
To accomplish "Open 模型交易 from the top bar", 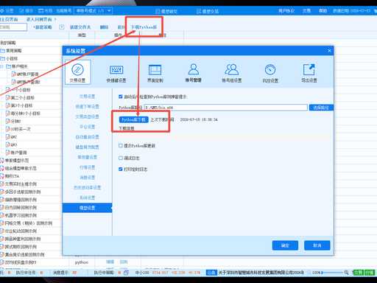I will coord(208,11).
